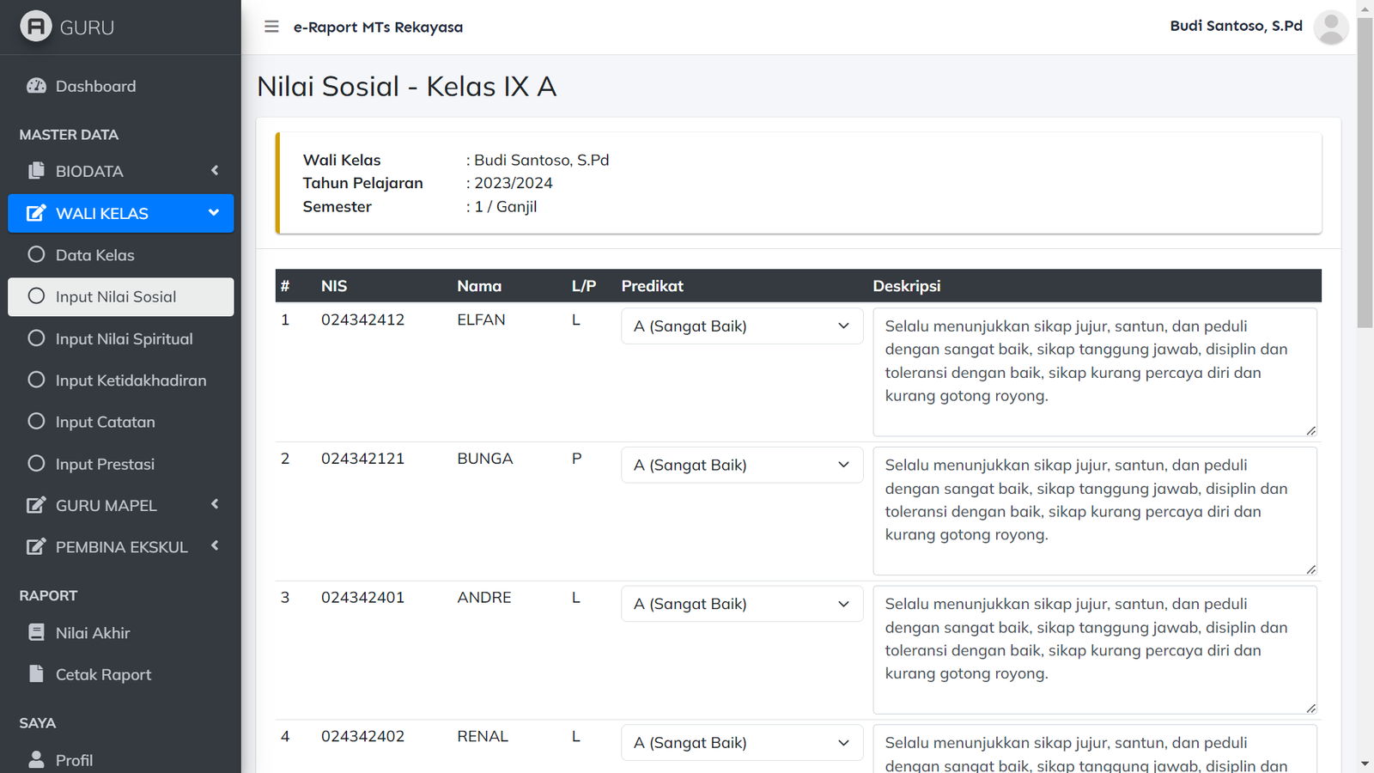Click the BIODATA copy icon

point(36,171)
